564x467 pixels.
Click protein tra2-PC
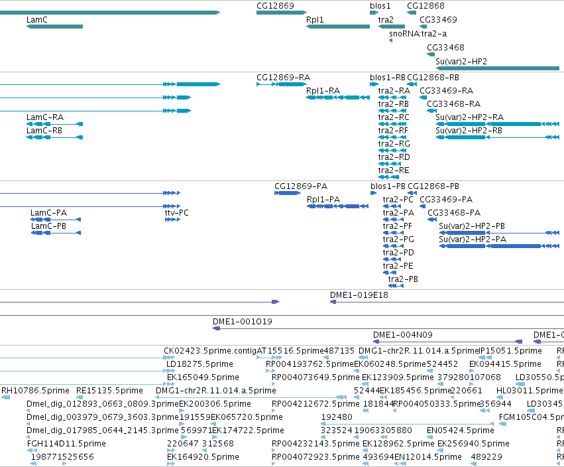392,206
